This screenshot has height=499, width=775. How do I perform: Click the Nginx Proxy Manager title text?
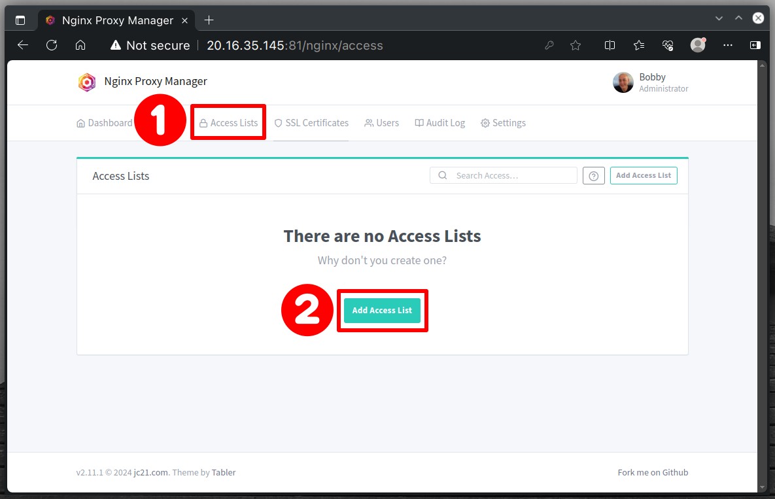click(x=156, y=82)
